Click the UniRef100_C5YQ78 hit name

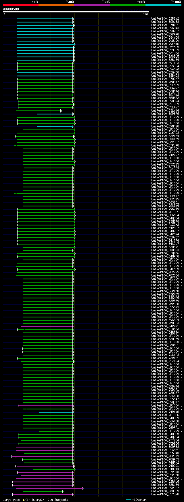165,495
